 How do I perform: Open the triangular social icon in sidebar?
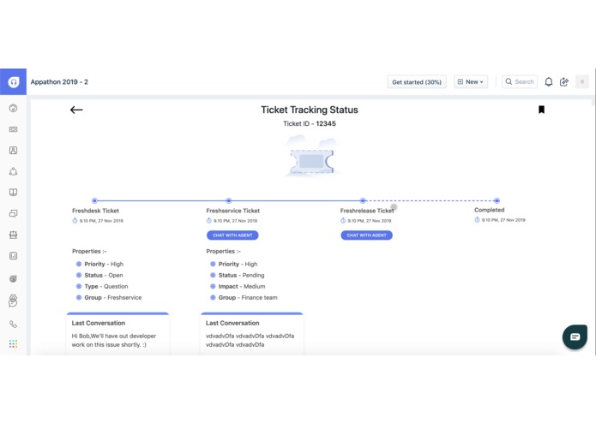[x=14, y=171]
